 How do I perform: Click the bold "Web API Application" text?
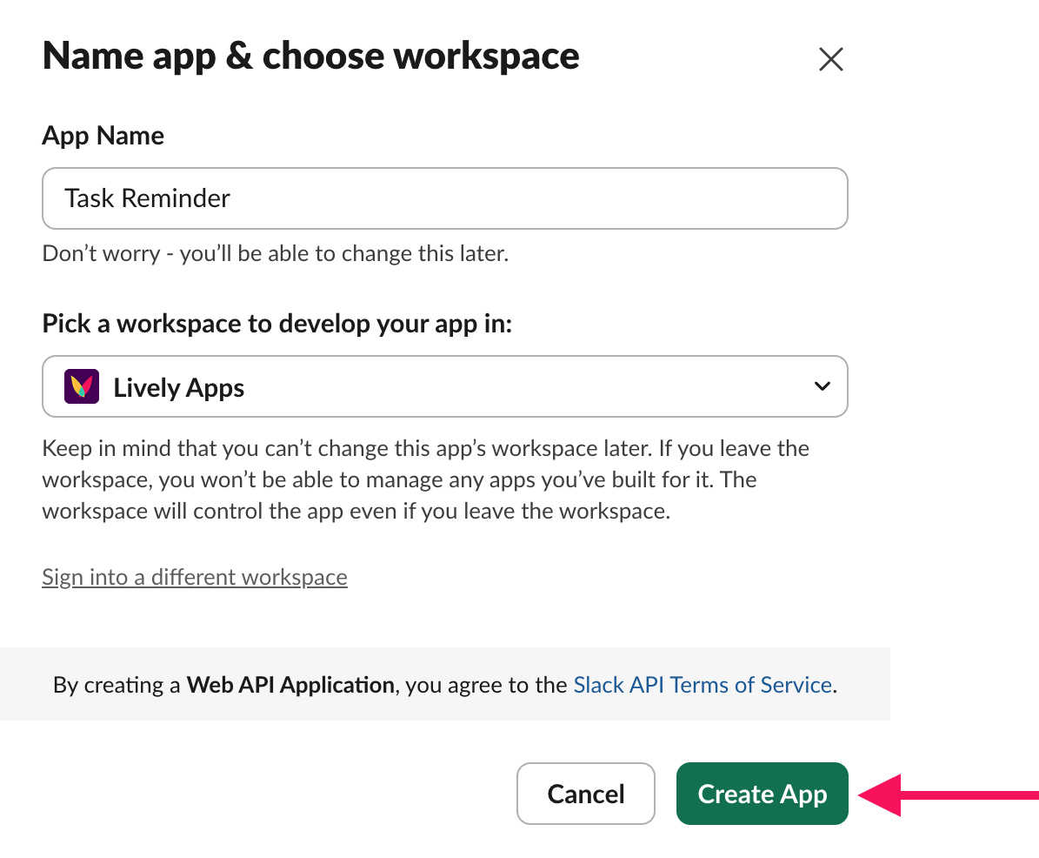[x=290, y=685]
